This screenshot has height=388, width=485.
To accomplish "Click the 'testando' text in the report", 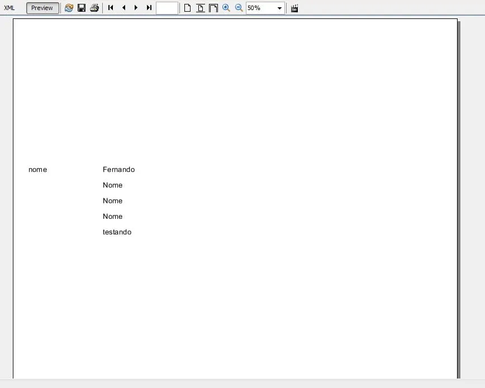I will 117,232.
